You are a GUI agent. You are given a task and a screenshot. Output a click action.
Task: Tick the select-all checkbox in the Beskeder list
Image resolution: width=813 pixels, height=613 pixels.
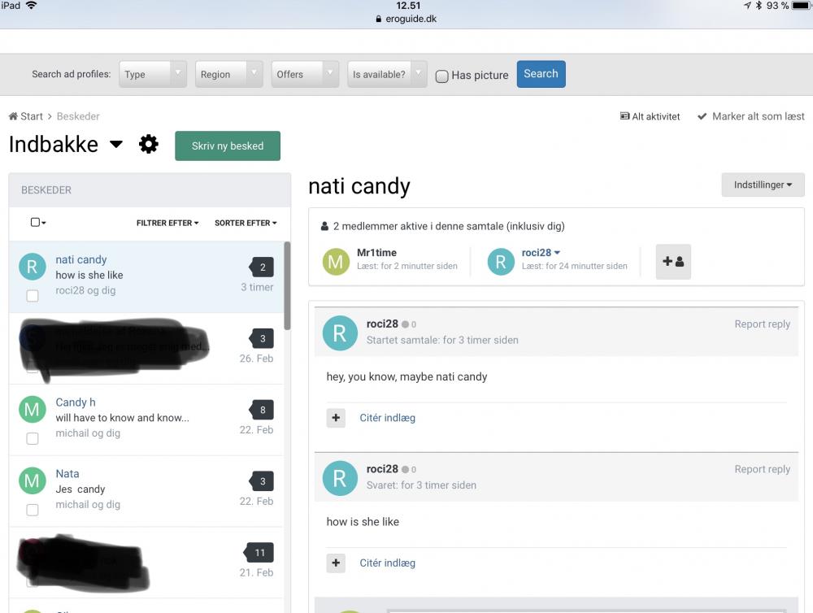(x=35, y=222)
